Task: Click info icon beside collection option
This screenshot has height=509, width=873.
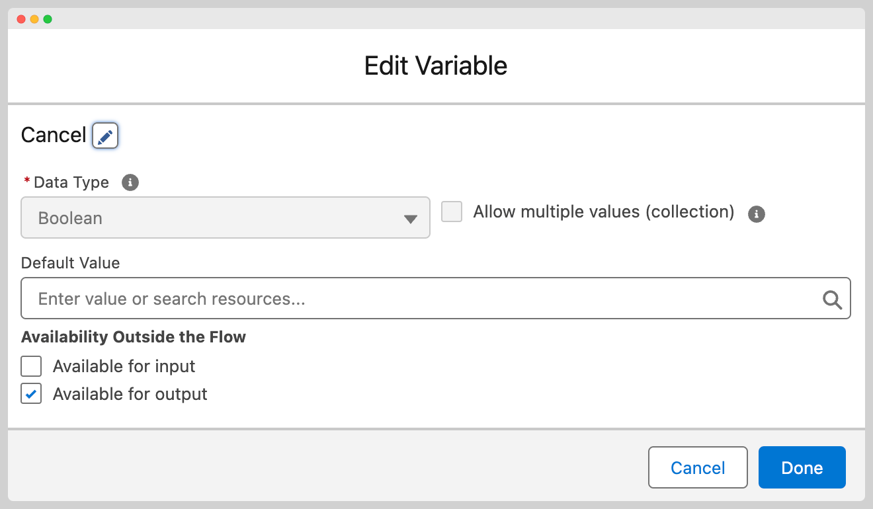Action: click(756, 214)
